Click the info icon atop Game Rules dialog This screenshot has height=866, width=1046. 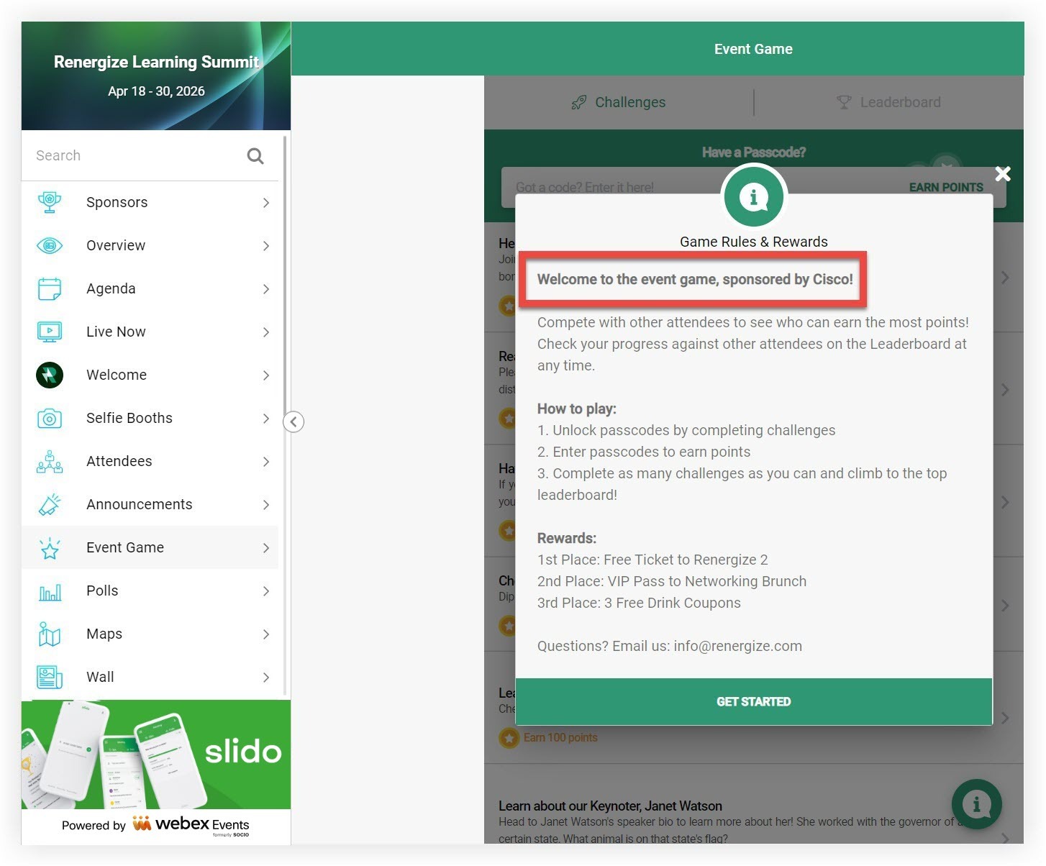point(753,196)
